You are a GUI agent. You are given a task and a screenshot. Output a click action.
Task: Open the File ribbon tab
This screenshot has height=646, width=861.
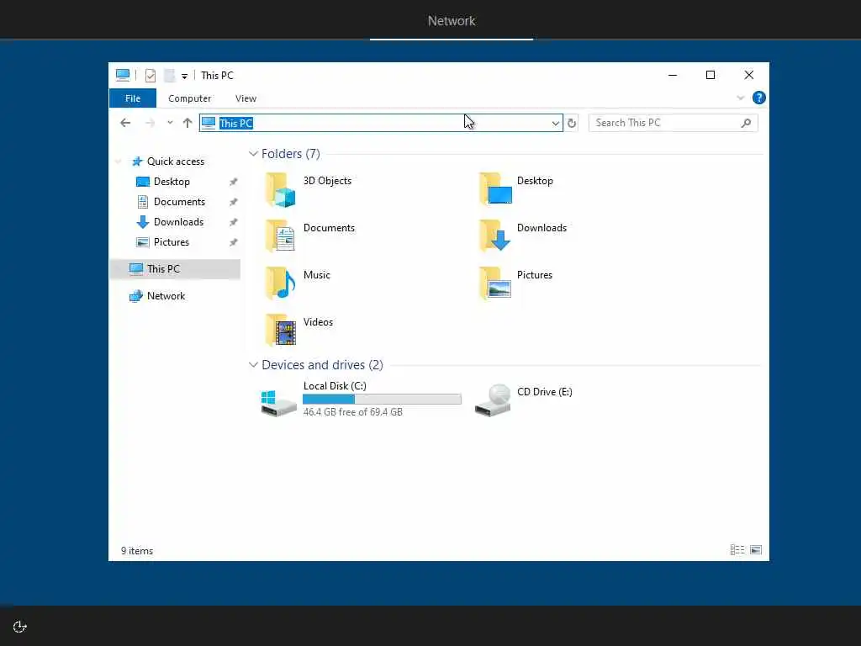[133, 98]
